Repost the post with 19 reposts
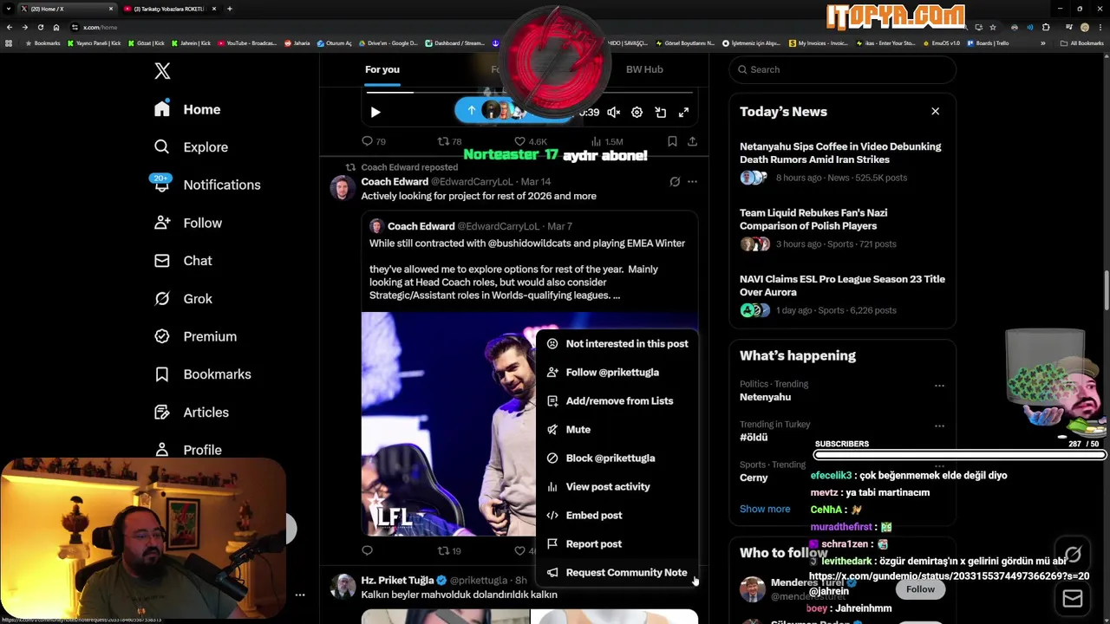Image resolution: width=1110 pixels, height=624 pixels. coord(449,550)
